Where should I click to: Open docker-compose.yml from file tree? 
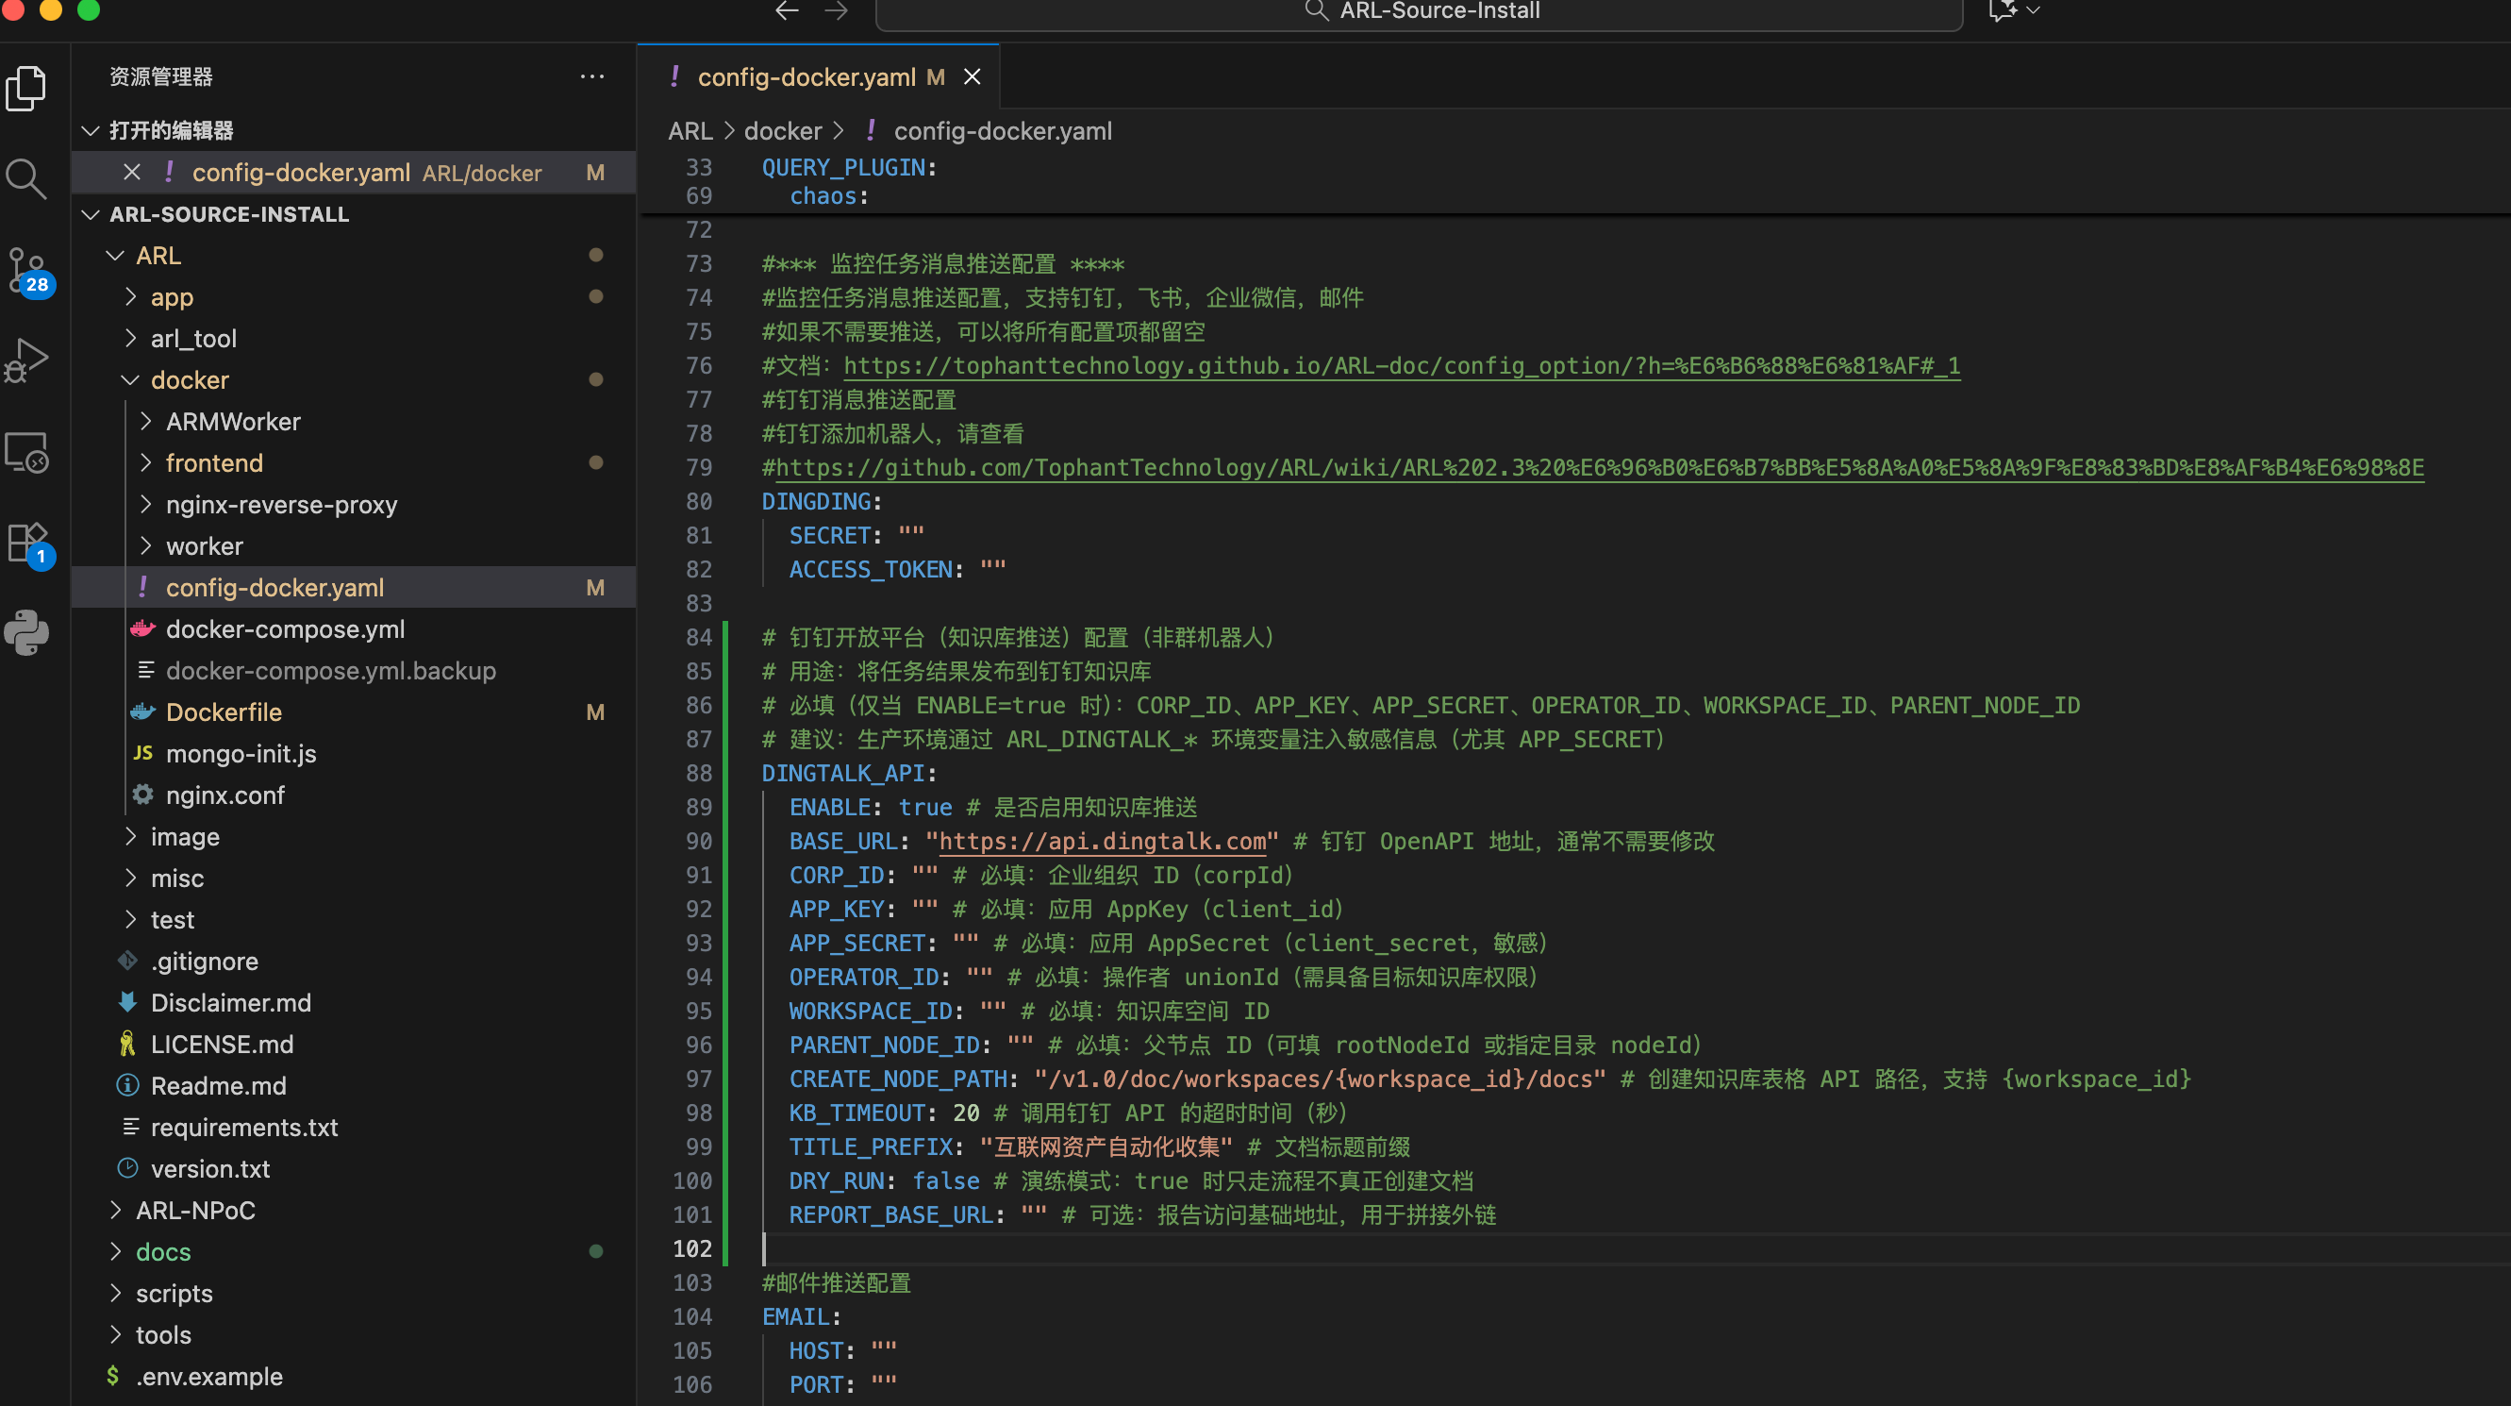coord(285,628)
